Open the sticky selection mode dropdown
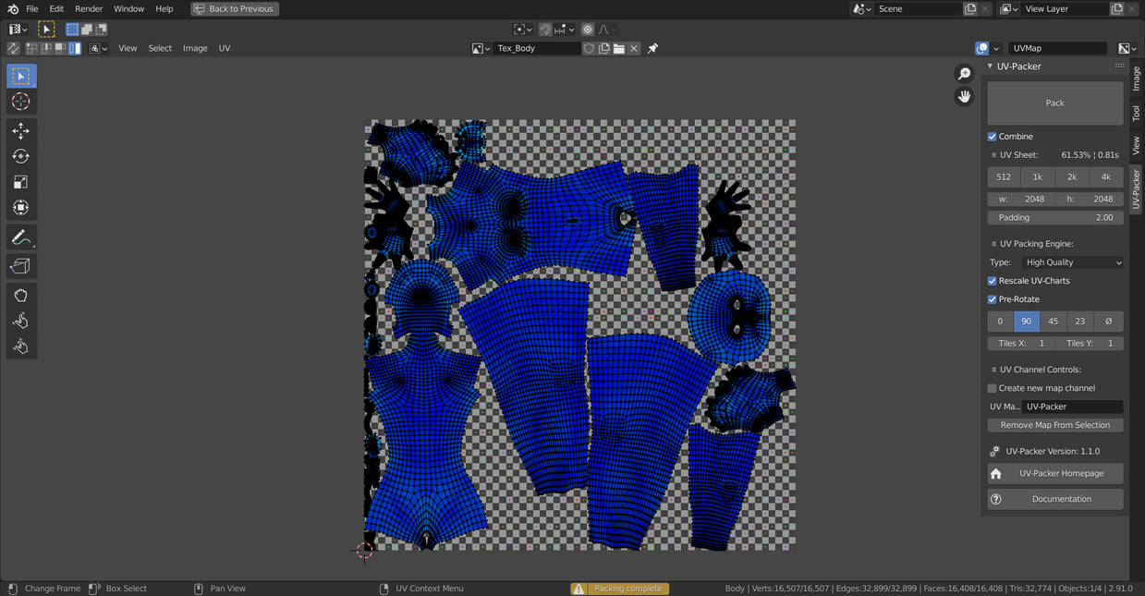 pos(99,48)
